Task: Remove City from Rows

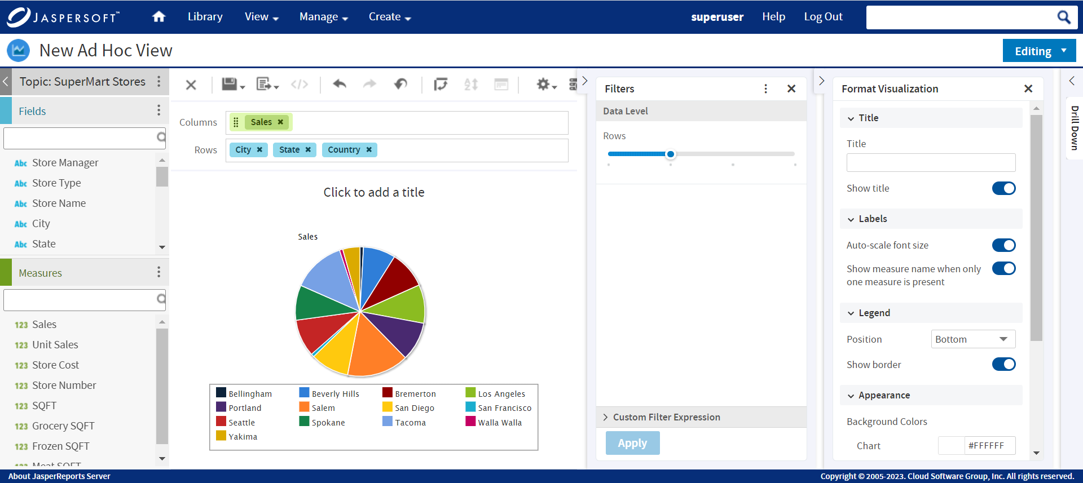Action: [259, 149]
